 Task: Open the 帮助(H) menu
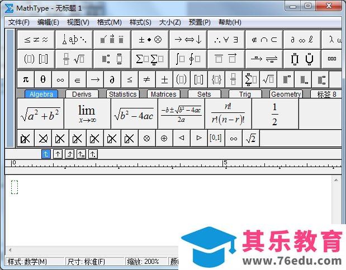point(230,22)
